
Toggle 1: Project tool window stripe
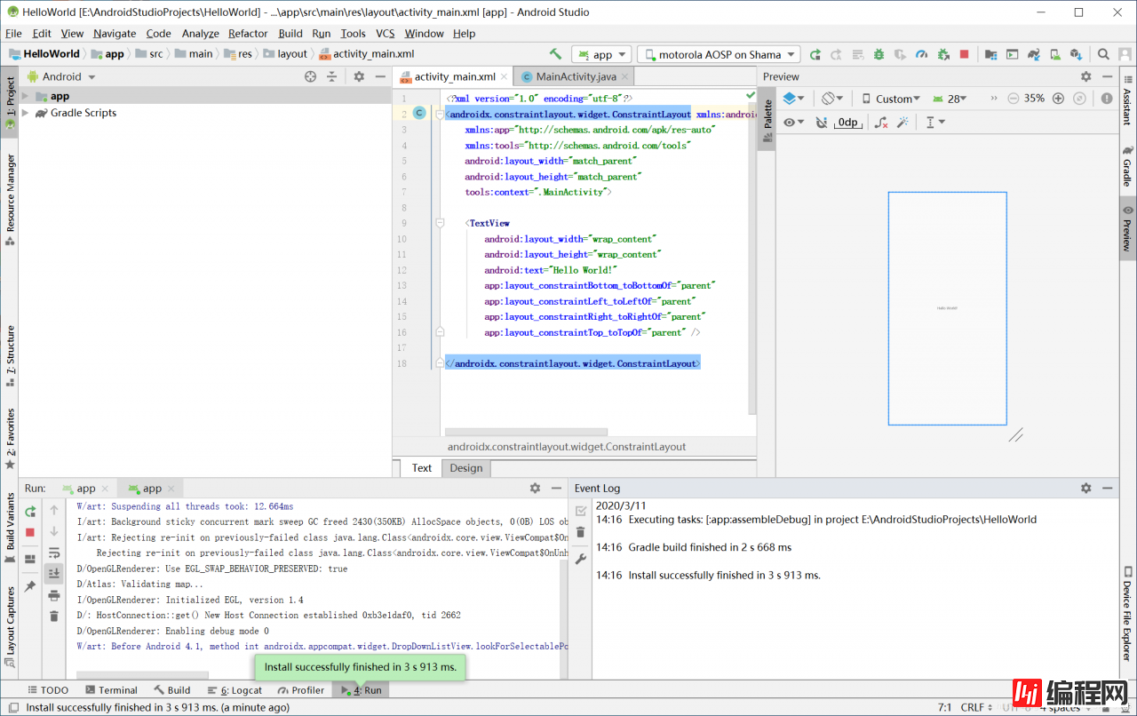tap(10, 104)
